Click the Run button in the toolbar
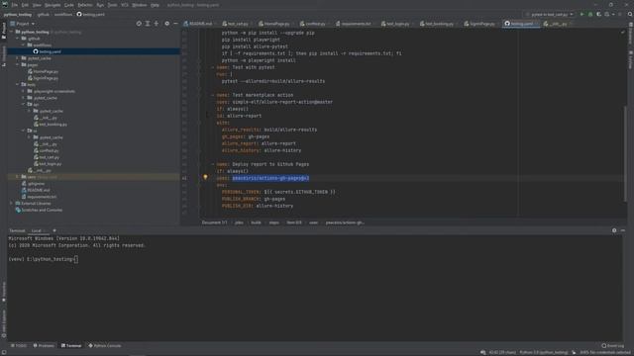Screen dimensions: 634x356 coord(581,14)
